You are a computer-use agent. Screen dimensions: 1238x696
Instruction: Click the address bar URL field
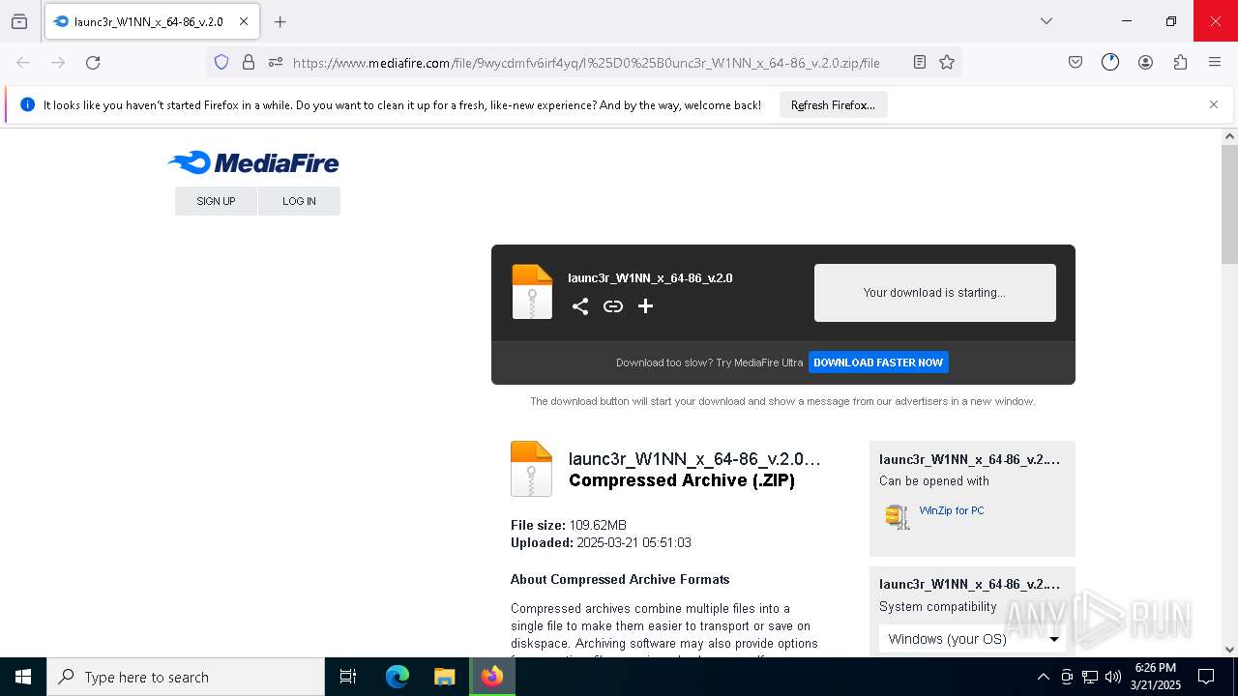point(586,63)
